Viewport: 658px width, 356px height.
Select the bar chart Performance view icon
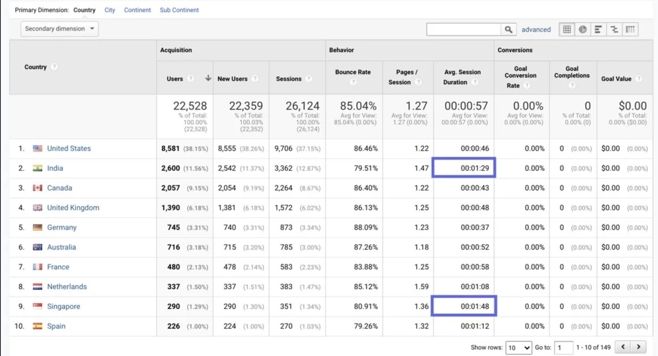(598, 30)
